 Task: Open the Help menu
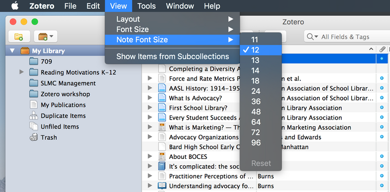pyautogui.click(x=212, y=6)
